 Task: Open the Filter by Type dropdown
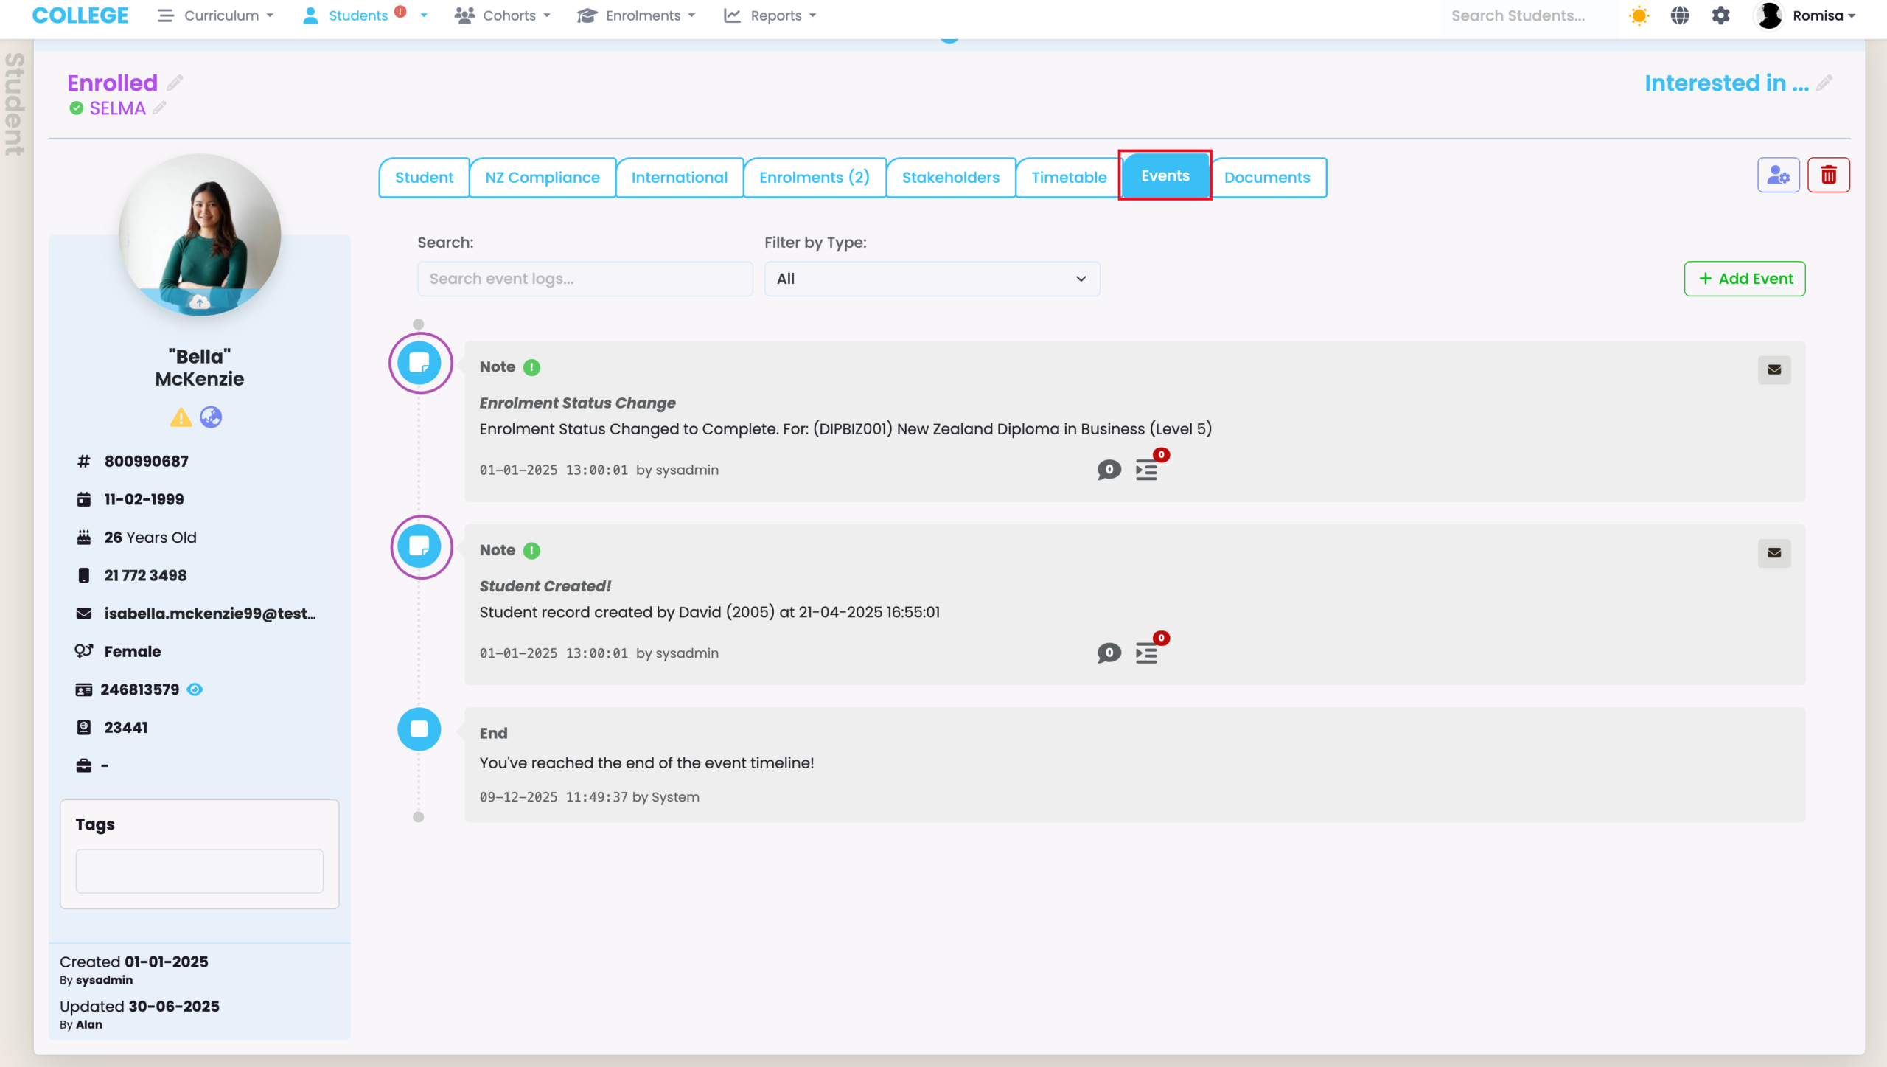(932, 279)
